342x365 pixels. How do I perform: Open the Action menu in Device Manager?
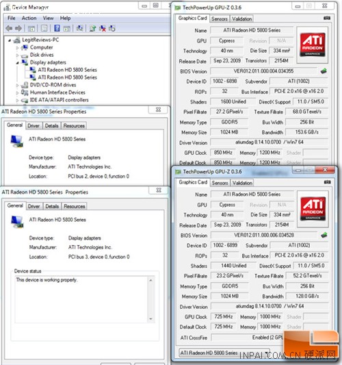point(29,18)
